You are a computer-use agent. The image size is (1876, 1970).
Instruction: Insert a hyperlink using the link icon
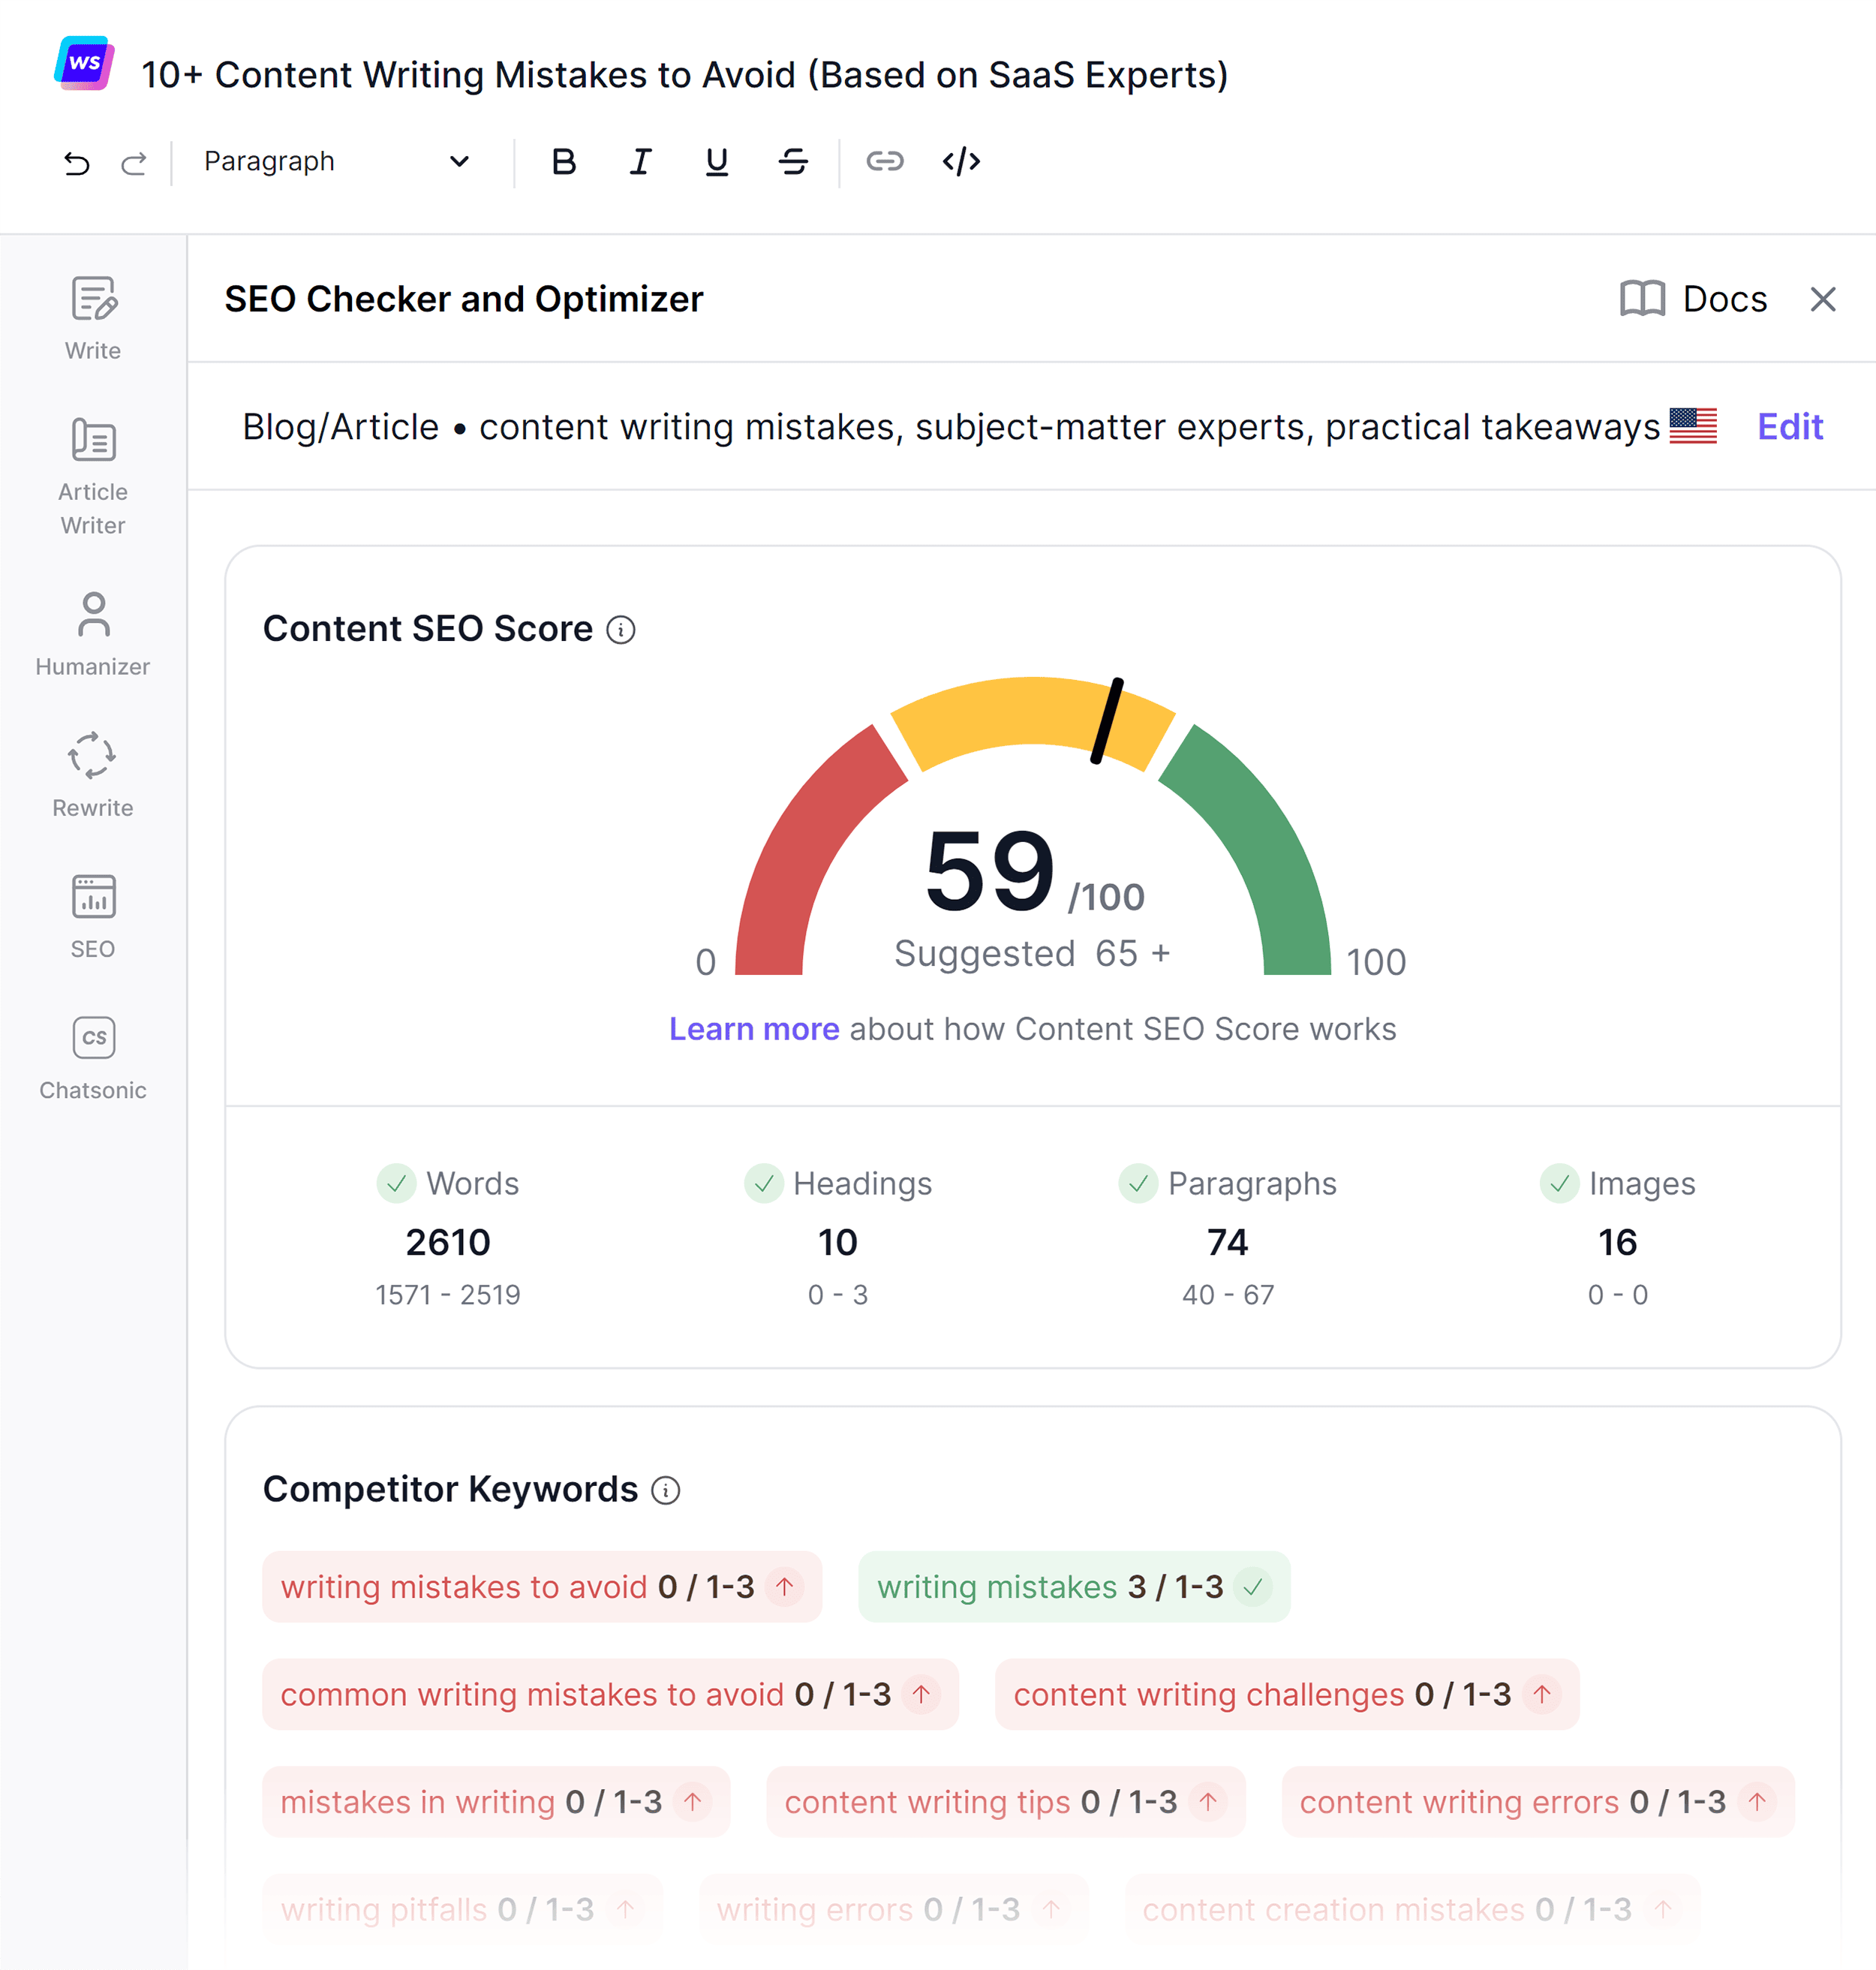(x=885, y=161)
